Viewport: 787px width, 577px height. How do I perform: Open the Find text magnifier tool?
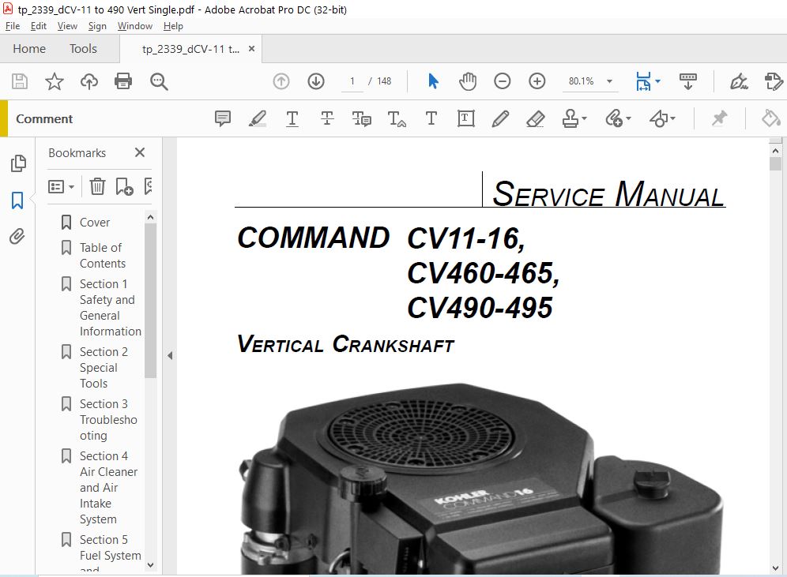click(159, 81)
